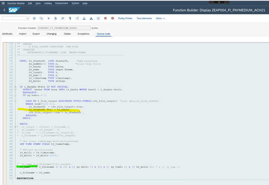The image size is (269, 185).
Task: Click the 'Active' status text
Action: coord(95,28)
